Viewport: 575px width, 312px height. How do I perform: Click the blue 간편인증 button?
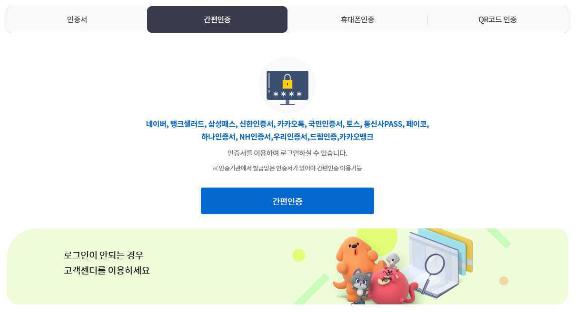pyautogui.click(x=287, y=201)
